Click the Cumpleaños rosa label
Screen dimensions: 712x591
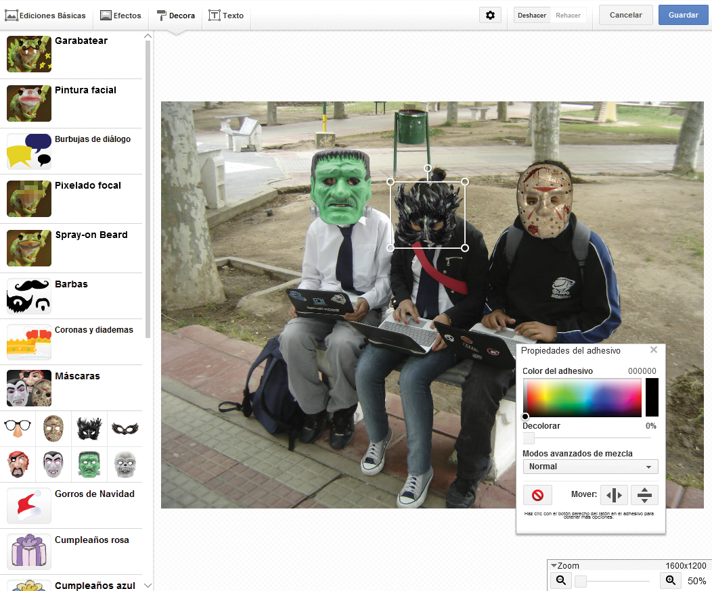pos(92,540)
